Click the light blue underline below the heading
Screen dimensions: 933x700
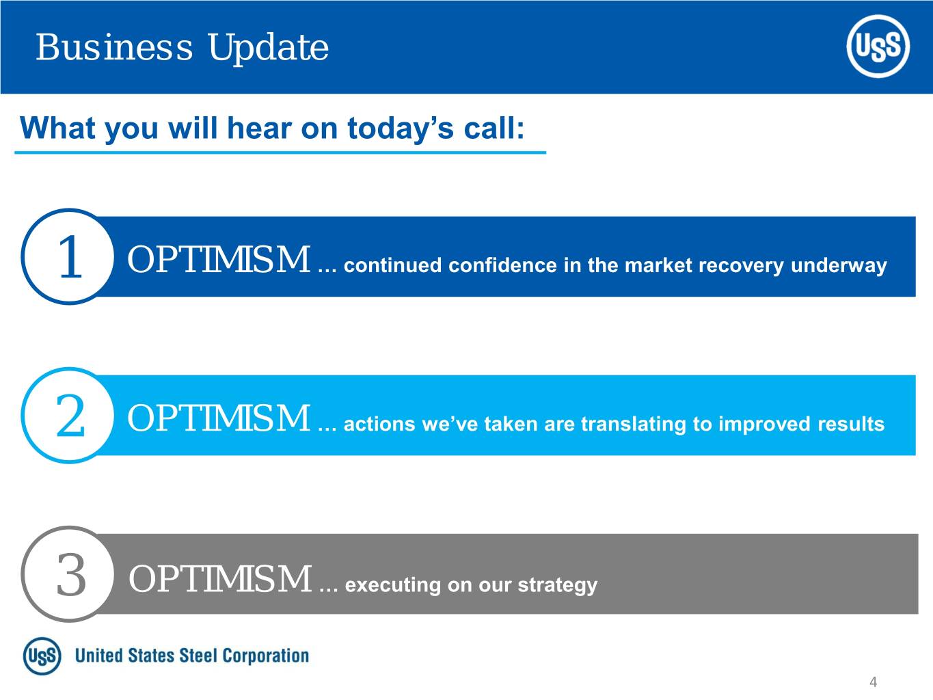pyautogui.click(x=280, y=152)
